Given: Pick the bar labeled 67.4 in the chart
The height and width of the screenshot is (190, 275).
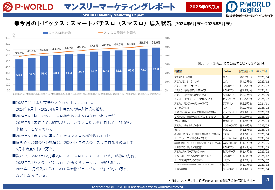Looking at the screenshot, I should coord(106,71).
